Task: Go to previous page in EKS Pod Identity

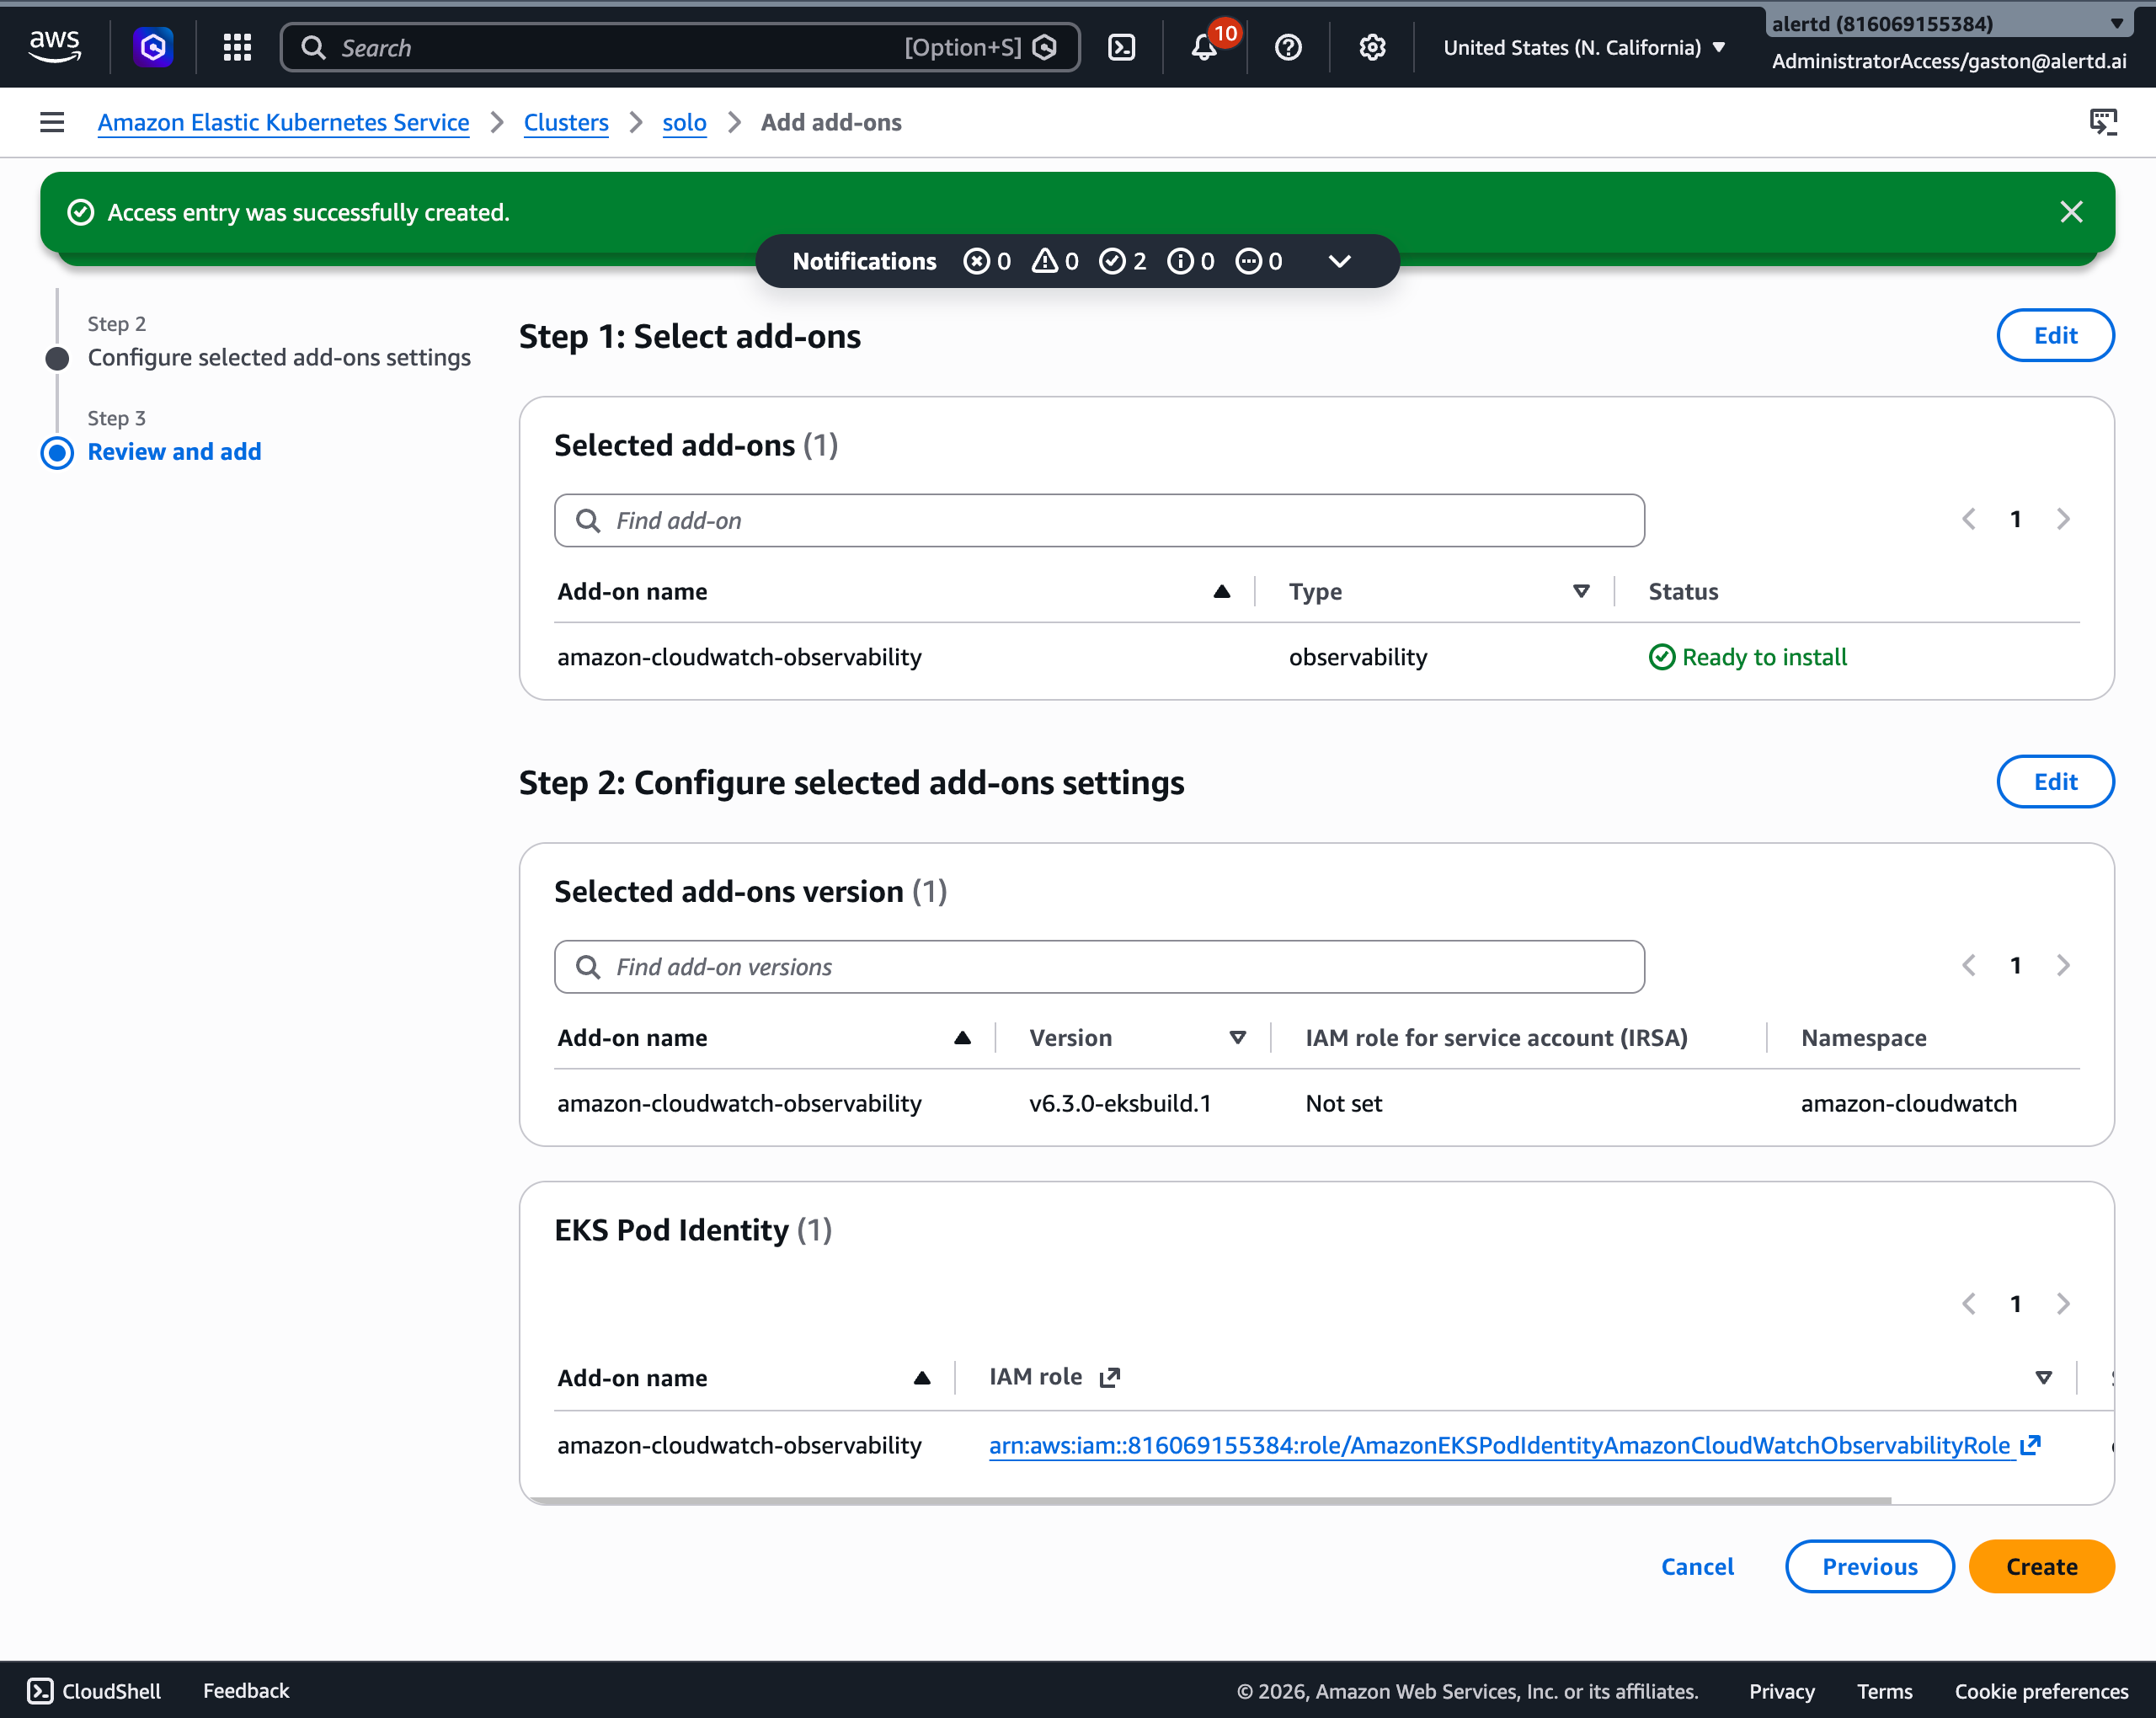Action: click(x=1969, y=1304)
